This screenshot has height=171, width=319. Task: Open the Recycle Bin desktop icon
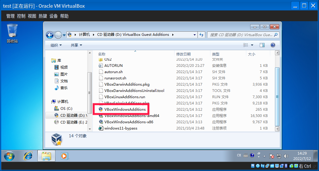point(12,33)
